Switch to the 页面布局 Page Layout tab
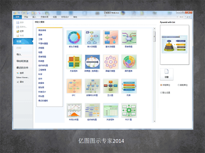Image resolution: width=205 pixels, height=153 pixels. [x=44, y=17]
